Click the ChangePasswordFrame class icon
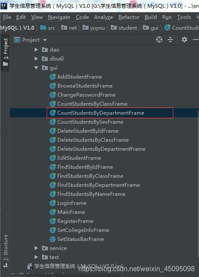The height and width of the screenshot is (277, 199). coord(53,94)
